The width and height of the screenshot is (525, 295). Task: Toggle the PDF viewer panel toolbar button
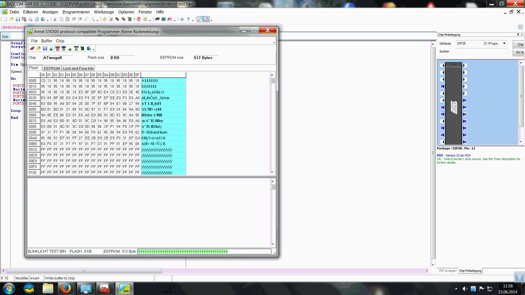click(x=207, y=19)
